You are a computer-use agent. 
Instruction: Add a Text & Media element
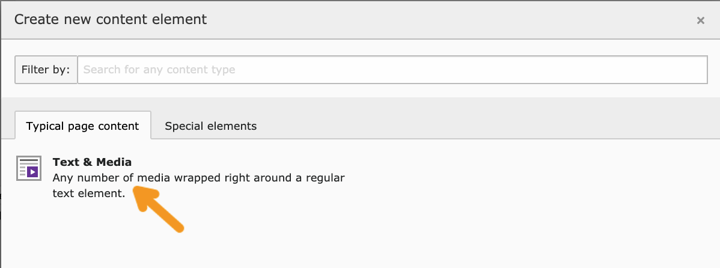[x=92, y=162]
